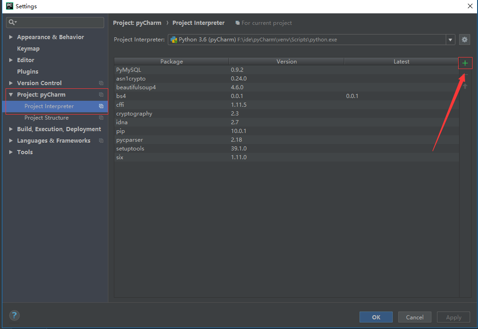This screenshot has width=478, height=329.
Task: Click version 2.18 of pycparser
Action: [236, 140]
